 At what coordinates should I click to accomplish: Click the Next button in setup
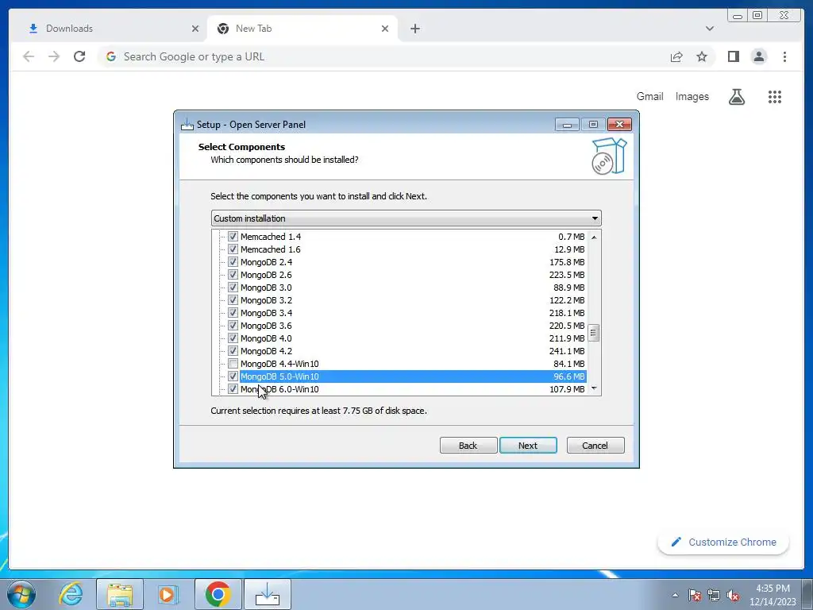point(528,446)
